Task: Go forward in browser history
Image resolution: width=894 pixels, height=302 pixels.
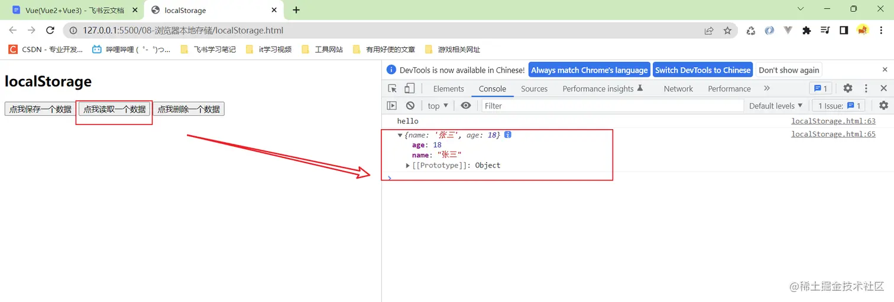Action: (x=31, y=31)
